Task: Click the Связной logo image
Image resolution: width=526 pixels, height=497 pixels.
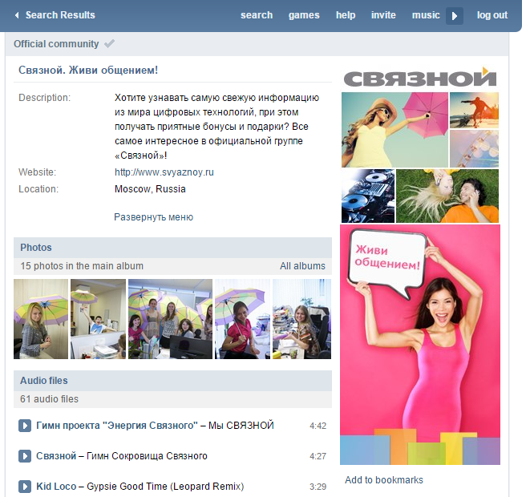Action: coord(420,78)
